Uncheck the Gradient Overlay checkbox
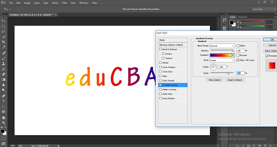277x147 pixels. click(161, 85)
